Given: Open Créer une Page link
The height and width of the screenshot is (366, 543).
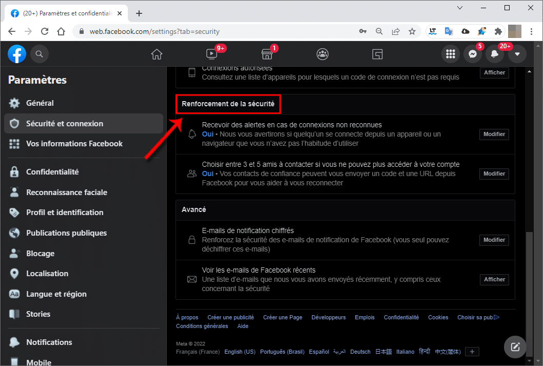Looking at the screenshot, I should tap(283, 318).
